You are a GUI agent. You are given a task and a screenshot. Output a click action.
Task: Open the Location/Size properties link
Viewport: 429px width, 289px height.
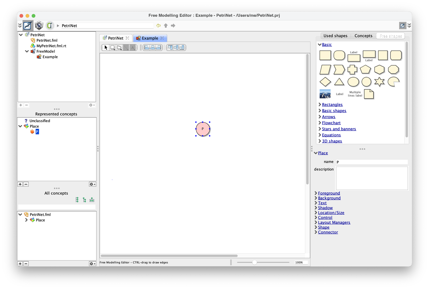point(331,213)
